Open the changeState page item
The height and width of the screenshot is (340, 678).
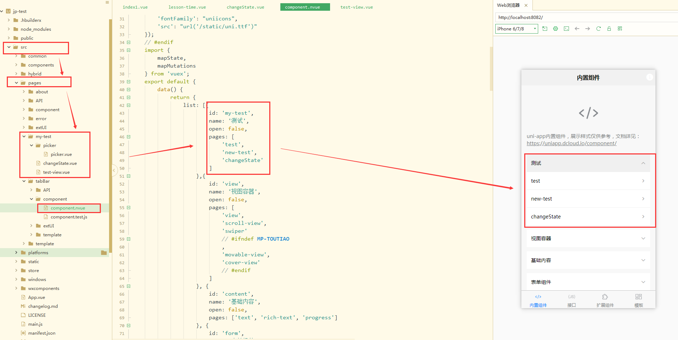tap(588, 217)
